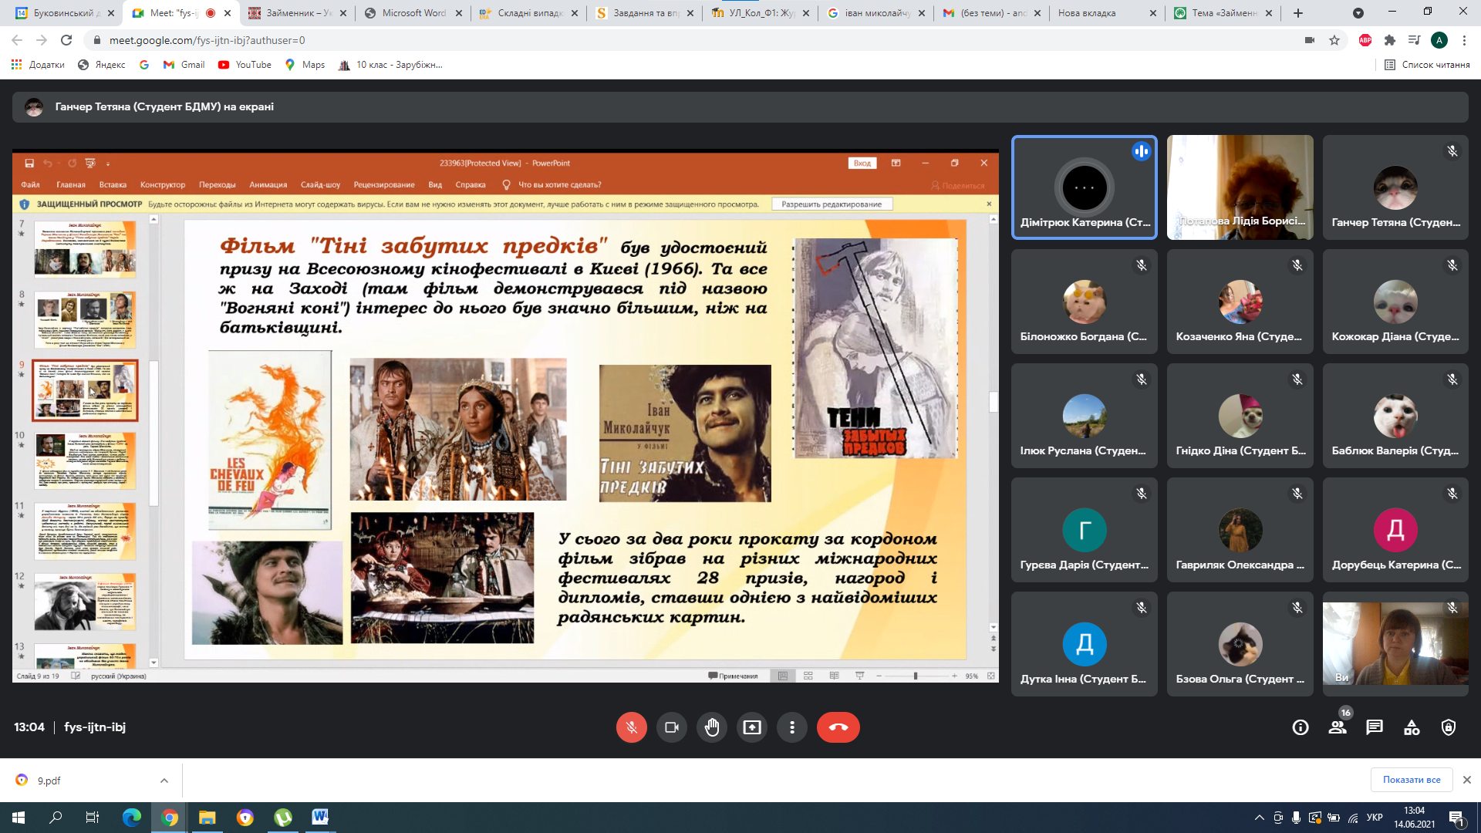This screenshot has width=1481, height=833.
Task: Raise hand in the meeting
Action: [712, 727]
